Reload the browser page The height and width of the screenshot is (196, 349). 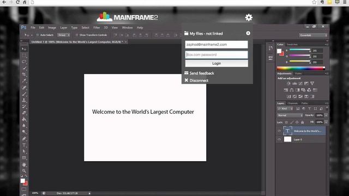click(17, 2)
